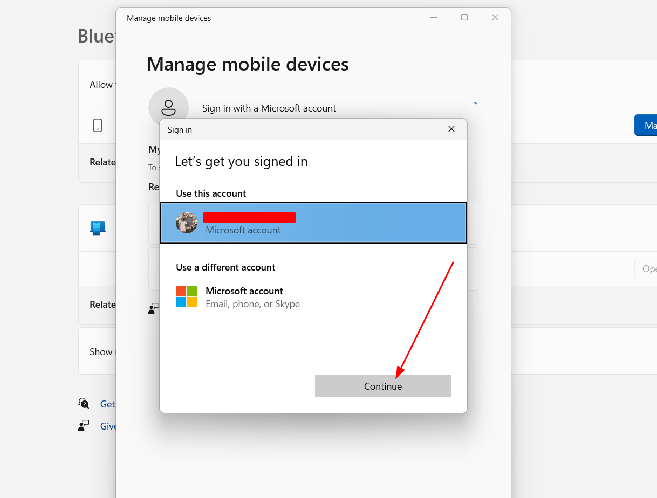The height and width of the screenshot is (498, 657).
Task: Maximize the Manage mobile devices window
Action: (x=464, y=18)
